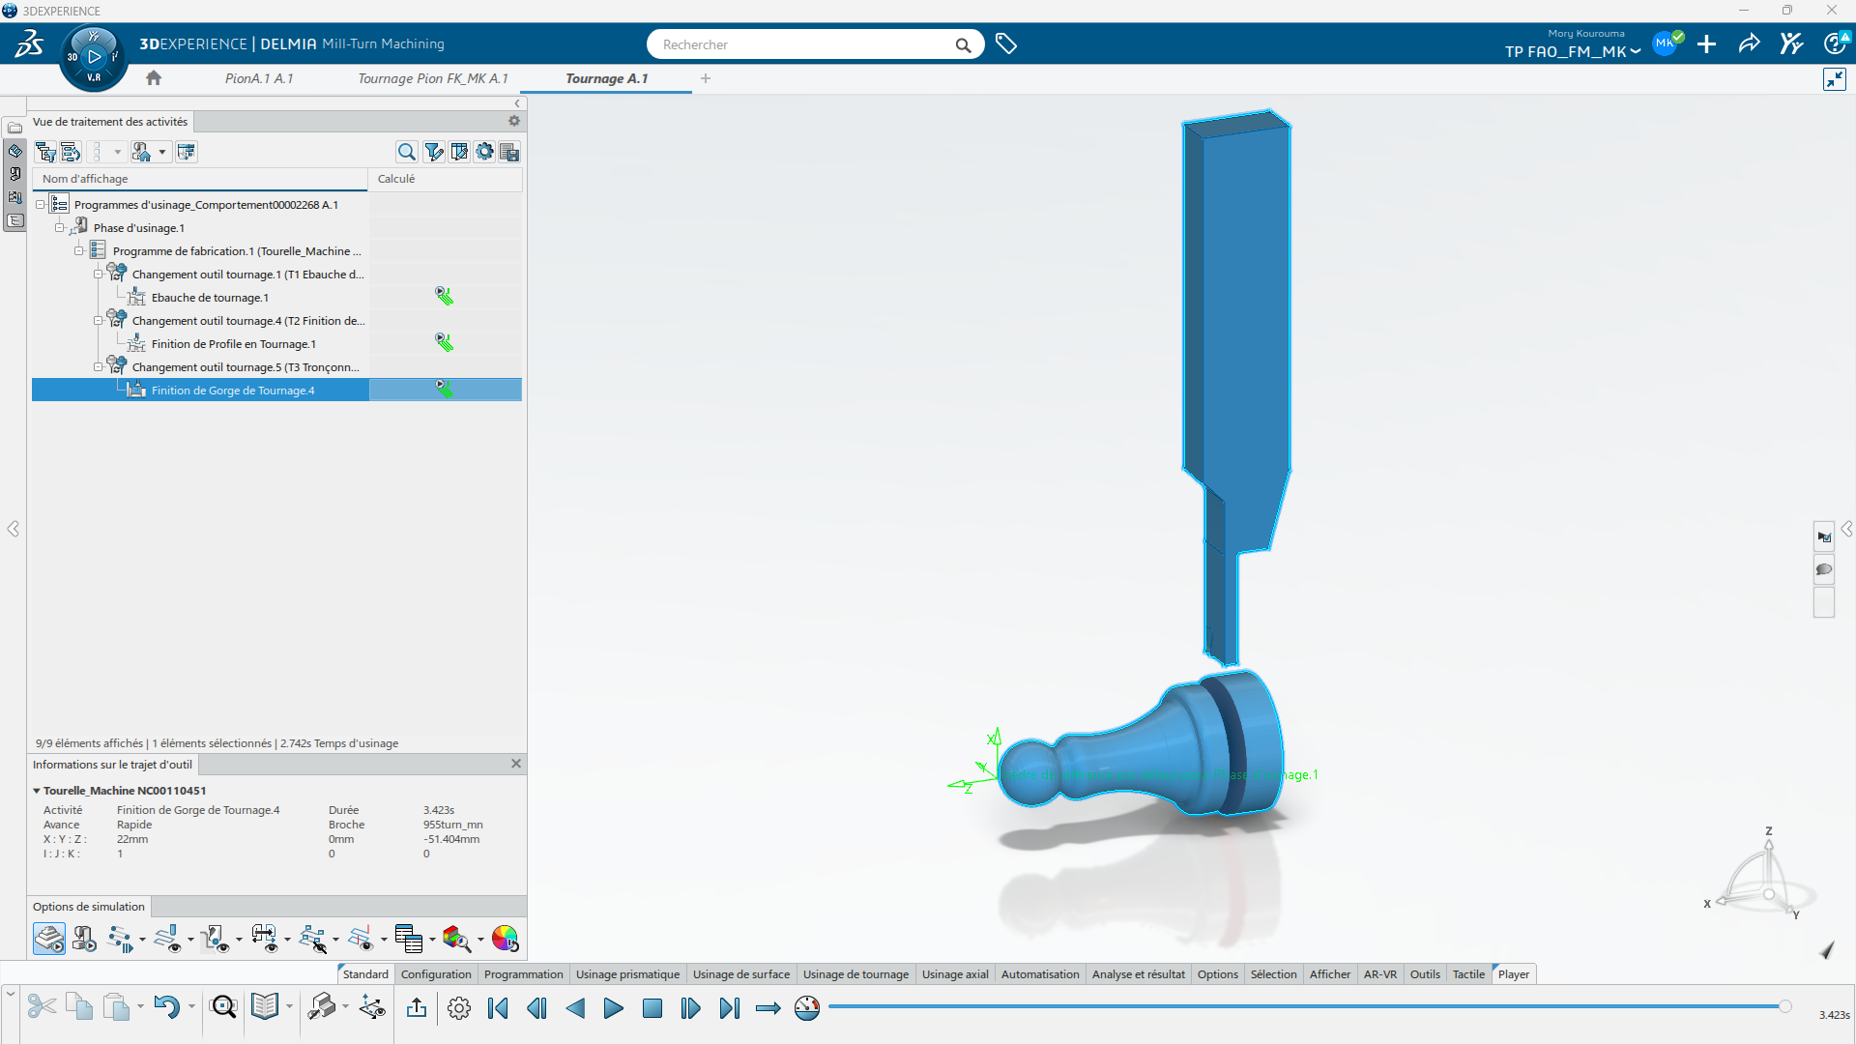Open the Analyse et résultat tab
1856x1044 pixels.
pos(1138,974)
